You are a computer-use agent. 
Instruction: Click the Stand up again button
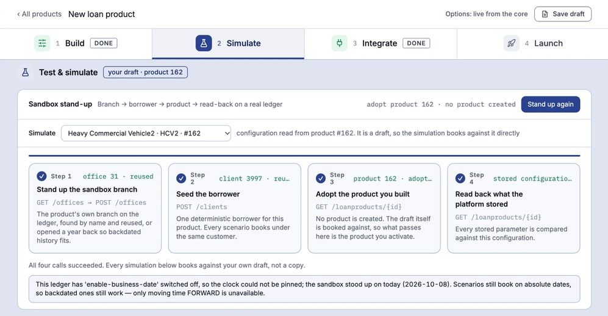(x=550, y=104)
